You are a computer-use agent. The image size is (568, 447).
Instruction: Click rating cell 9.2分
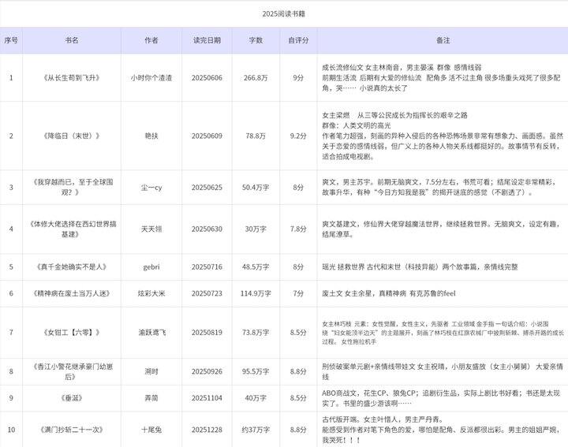tap(298, 136)
